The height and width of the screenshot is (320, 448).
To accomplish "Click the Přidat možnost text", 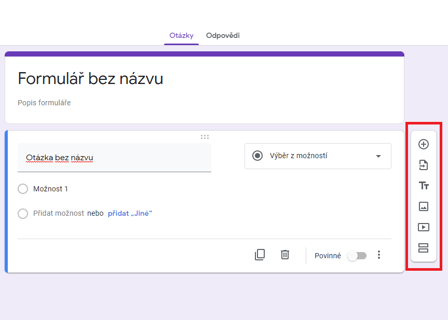I will coord(59,213).
